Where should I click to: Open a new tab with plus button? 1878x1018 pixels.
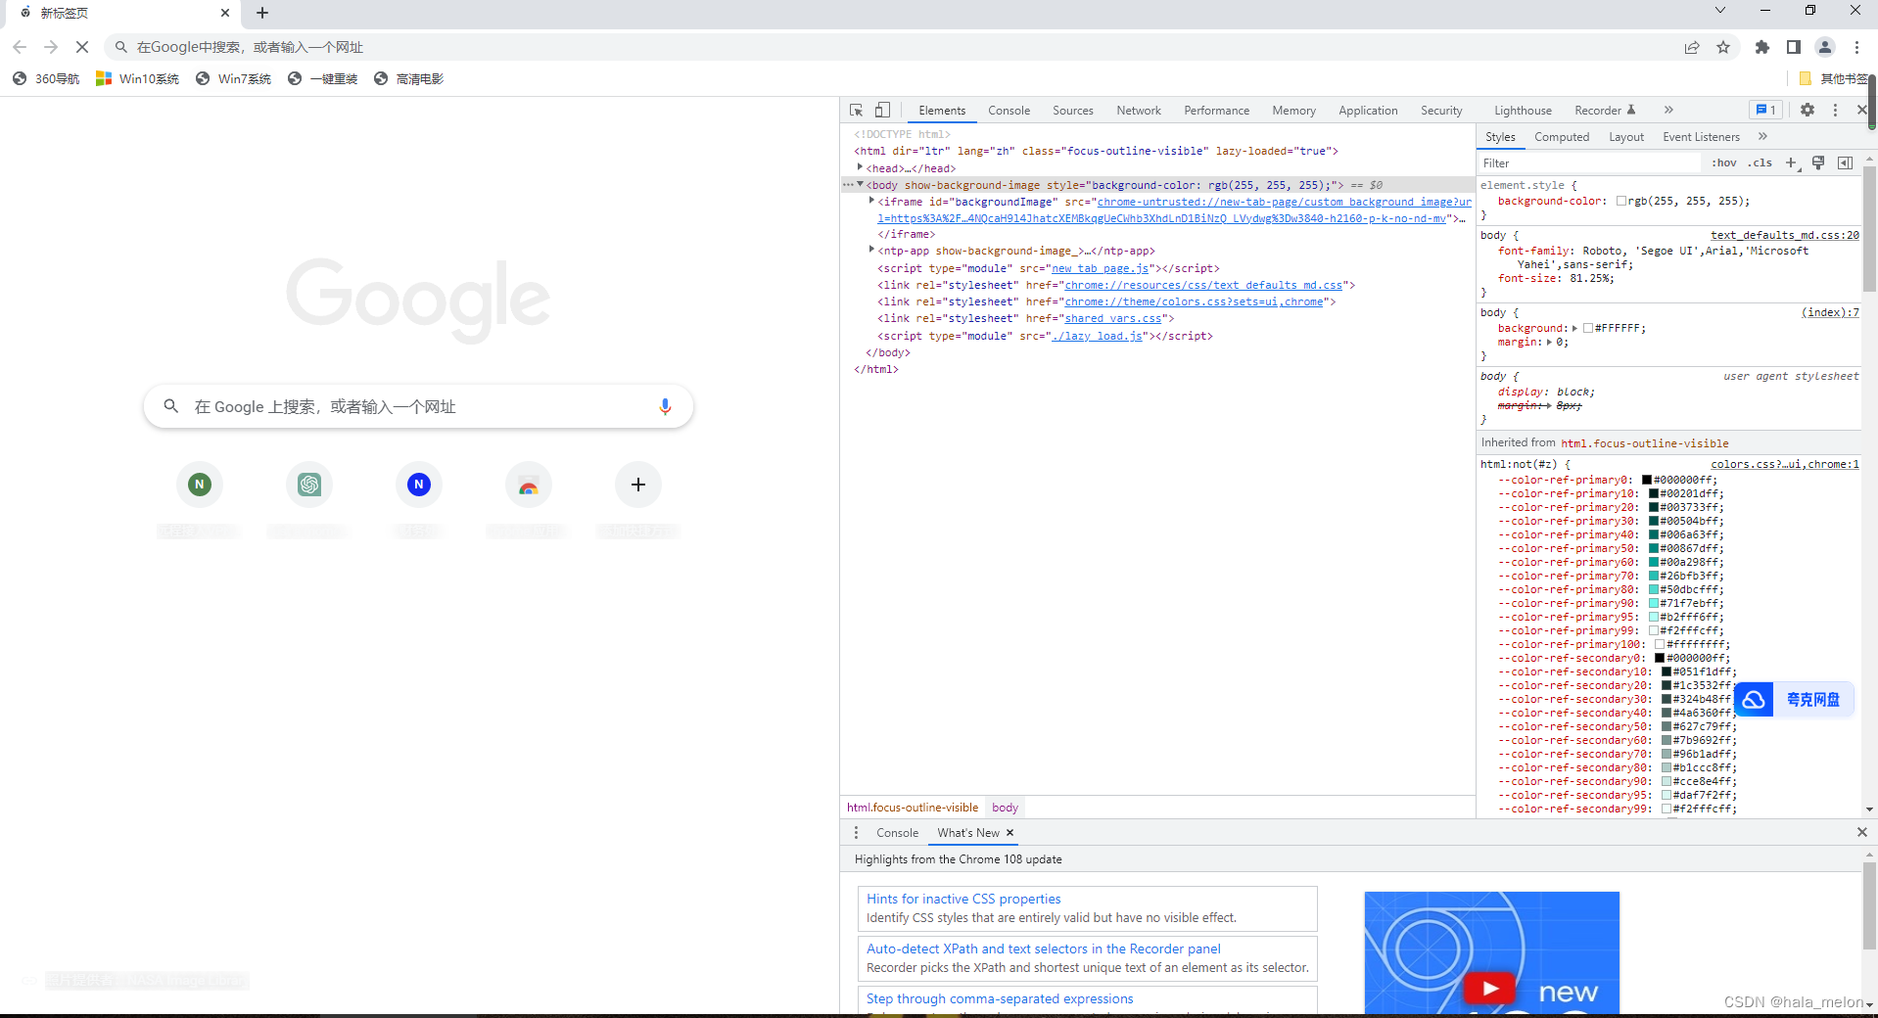pyautogui.click(x=262, y=13)
